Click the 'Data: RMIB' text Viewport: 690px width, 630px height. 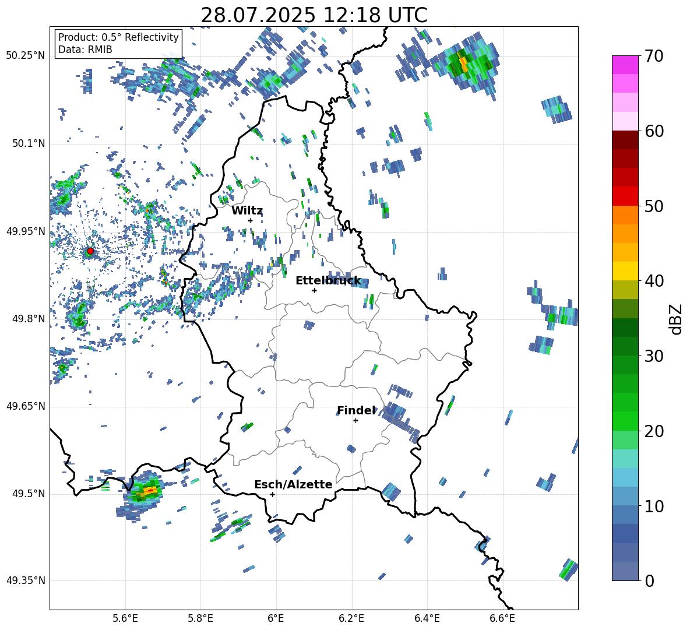tap(85, 50)
